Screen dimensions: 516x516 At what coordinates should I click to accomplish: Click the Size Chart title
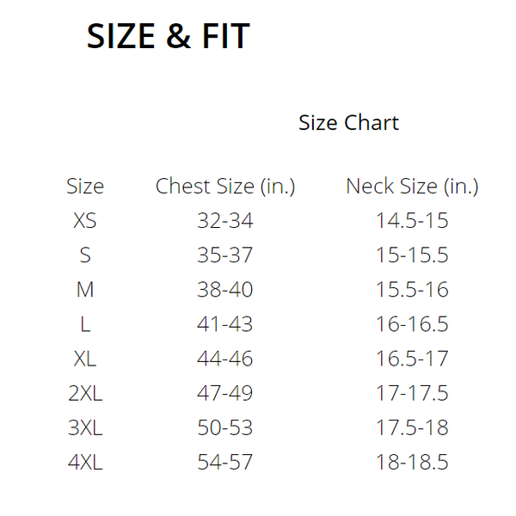[348, 122]
